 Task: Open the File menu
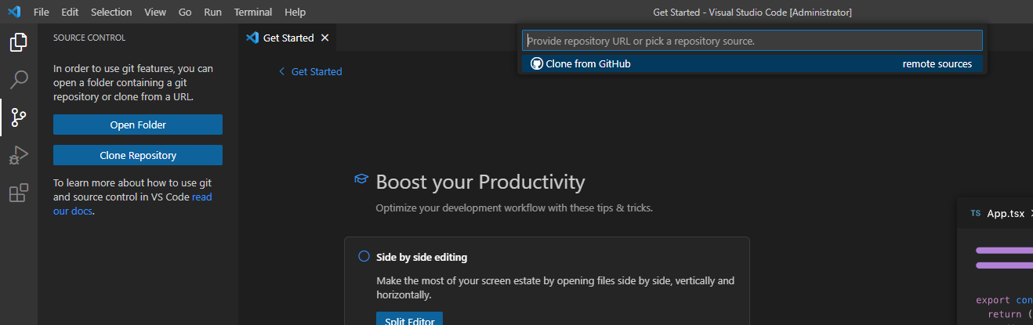tap(42, 13)
